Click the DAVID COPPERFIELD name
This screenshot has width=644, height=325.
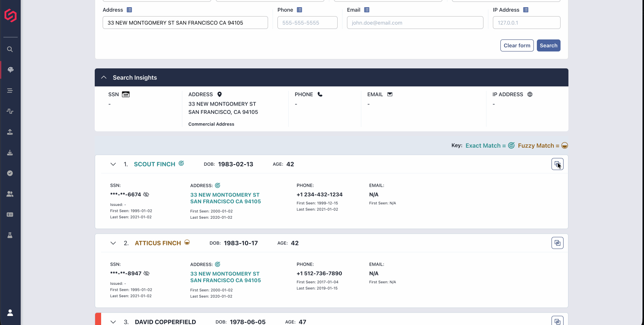(x=165, y=322)
